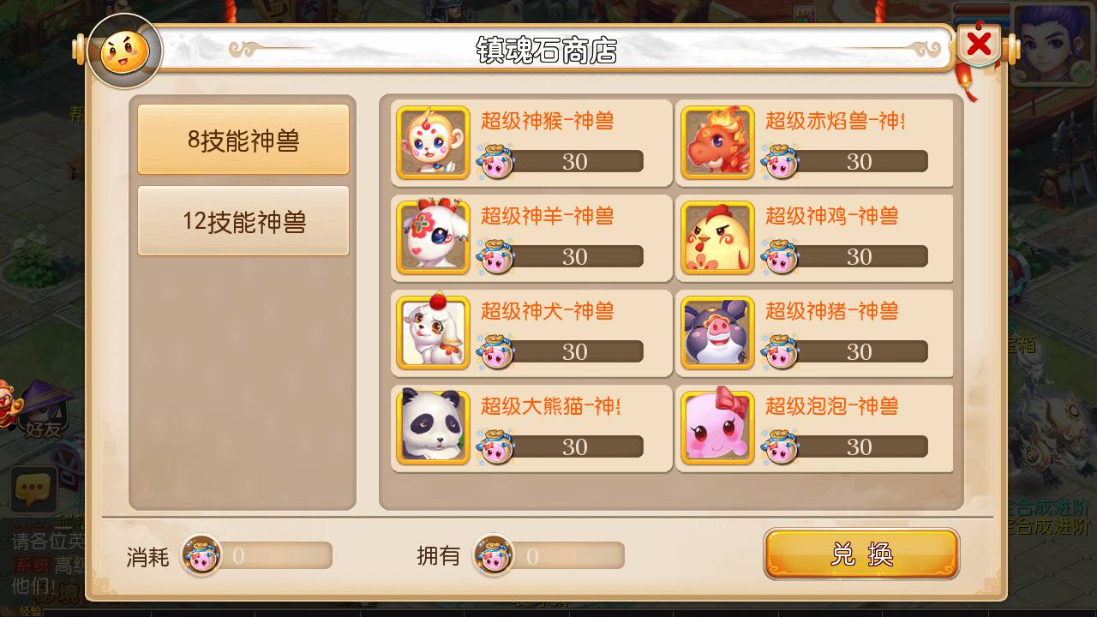This screenshot has width=1097, height=617.
Task: Select the 超级泡泡 pink bubble icon
Action: pos(718,428)
